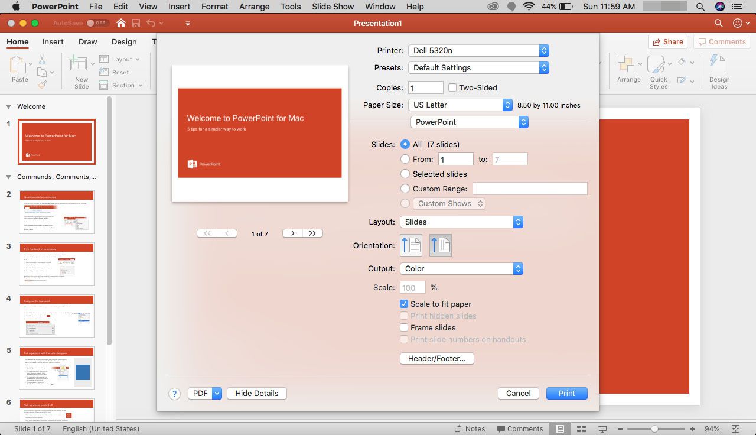Click the Arrange icon in ribbon
The height and width of the screenshot is (435, 756).
coord(625,64)
